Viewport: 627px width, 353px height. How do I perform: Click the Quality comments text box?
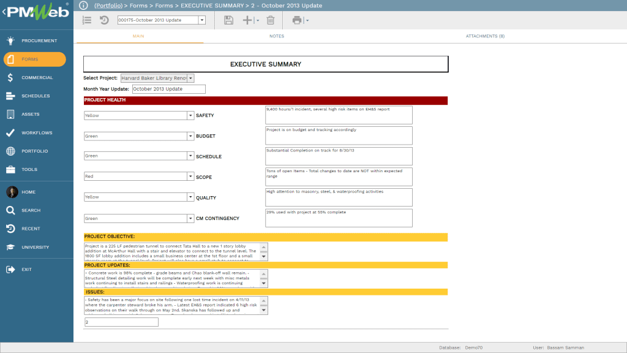pyautogui.click(x=339, y=197)
